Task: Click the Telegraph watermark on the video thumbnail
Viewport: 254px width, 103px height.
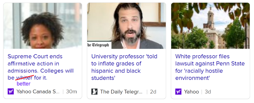Action: coord(98,45)
